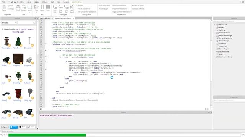Open the Models category dropdown in Toolbox
The width and height of the screenshot is (245, 137).
9,23
